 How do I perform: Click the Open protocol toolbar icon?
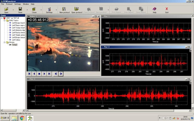(x=77, y=9)
